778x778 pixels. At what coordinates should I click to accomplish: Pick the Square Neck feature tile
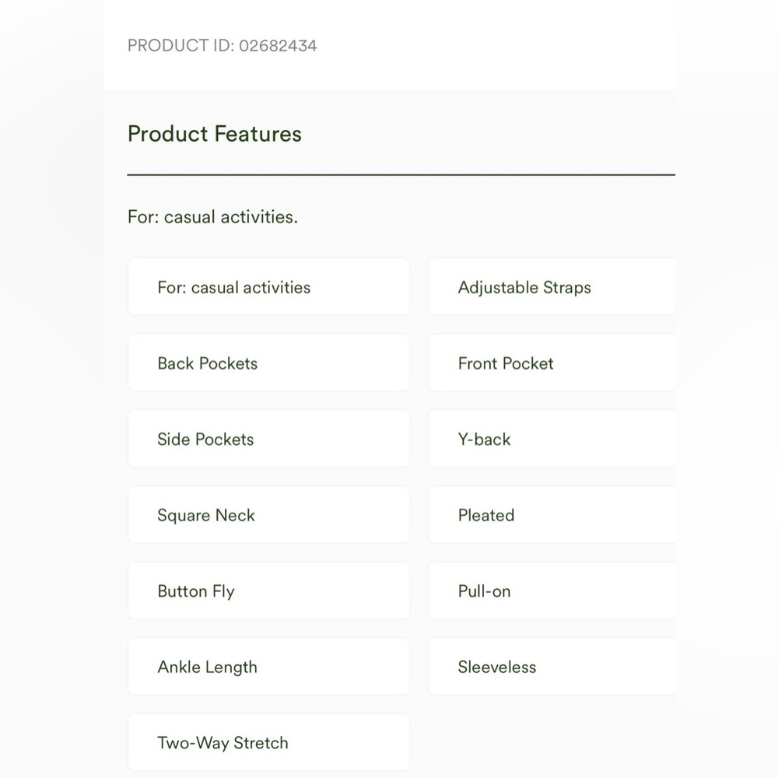[x=268, y=515]
